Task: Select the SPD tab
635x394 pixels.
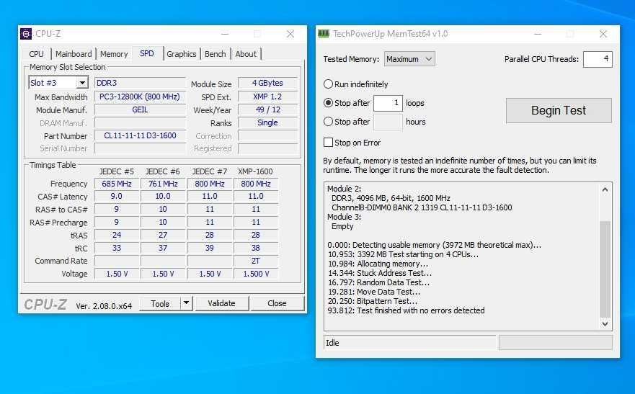Action: 146,53
